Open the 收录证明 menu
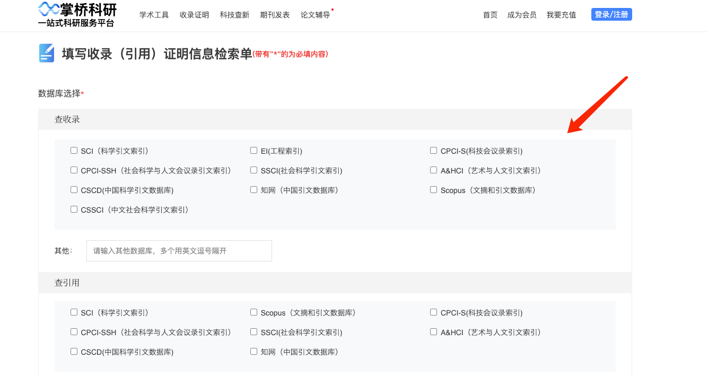The image size is (708, 376). click(194, 15)
